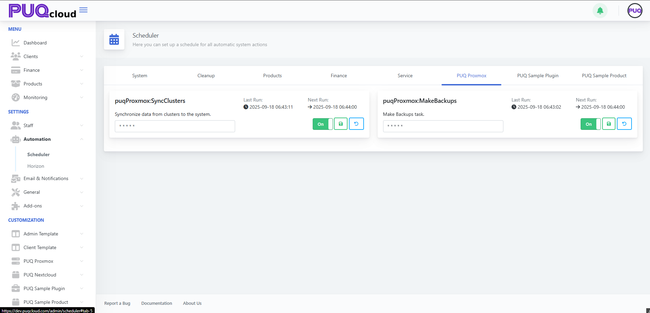Click the SyncClusters cron expression field
This screenshot has height=313, width=650.
click(x=175, y=126)
